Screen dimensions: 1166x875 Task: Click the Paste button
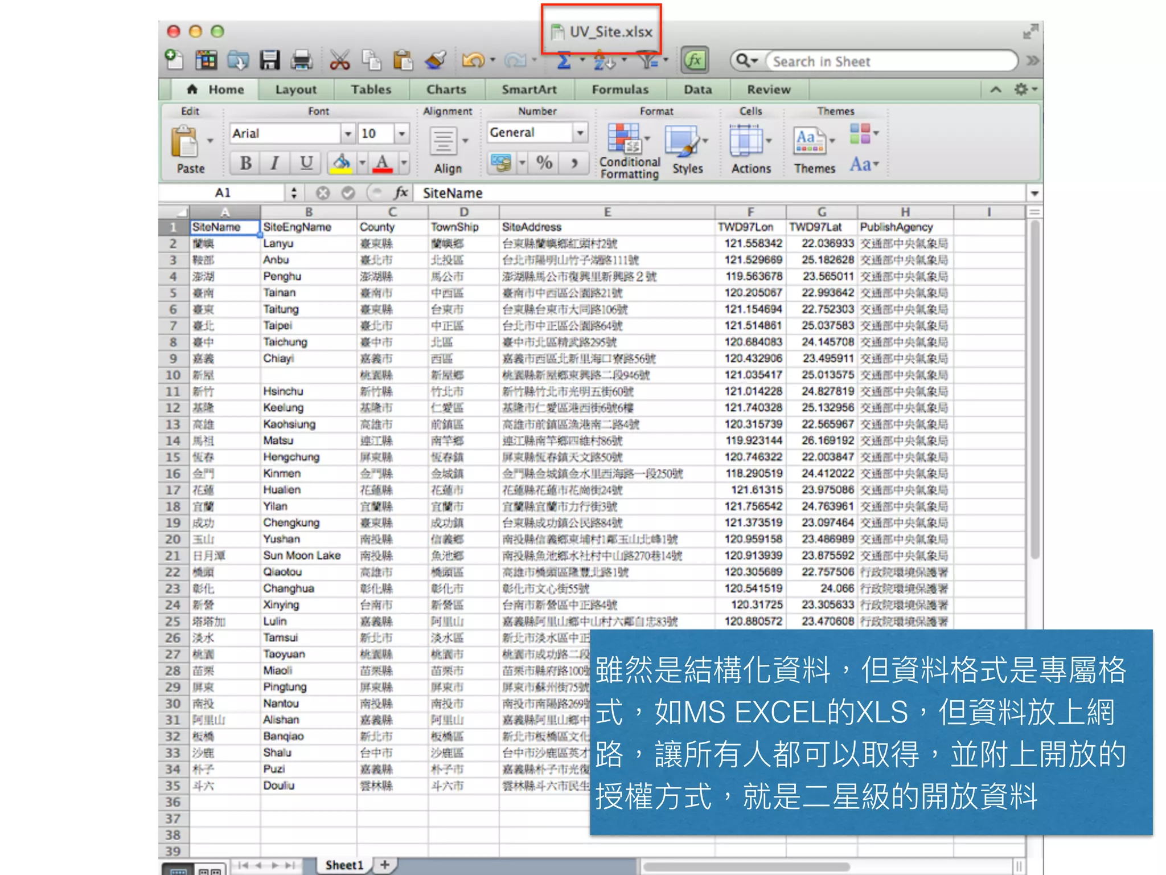185,142
